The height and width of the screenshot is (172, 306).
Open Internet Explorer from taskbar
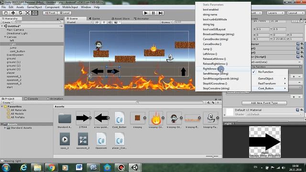[23, 168]
